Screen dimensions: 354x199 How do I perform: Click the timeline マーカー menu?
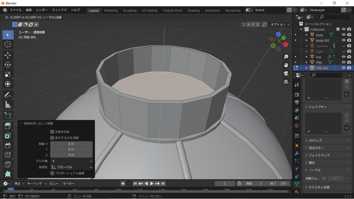[68, 183]
